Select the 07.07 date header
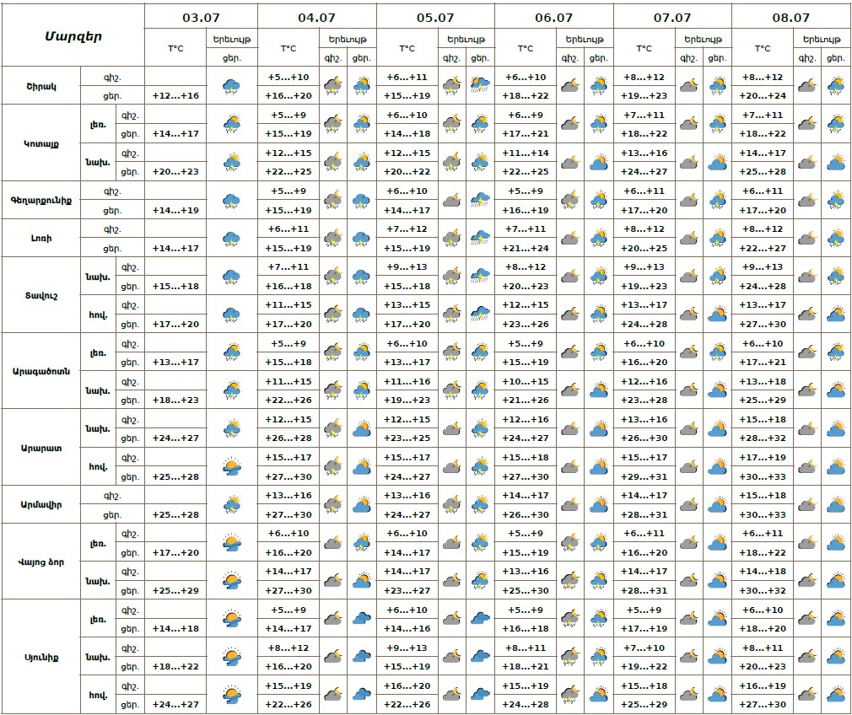This screenshot has width=852, height=715. click(672, 18)
